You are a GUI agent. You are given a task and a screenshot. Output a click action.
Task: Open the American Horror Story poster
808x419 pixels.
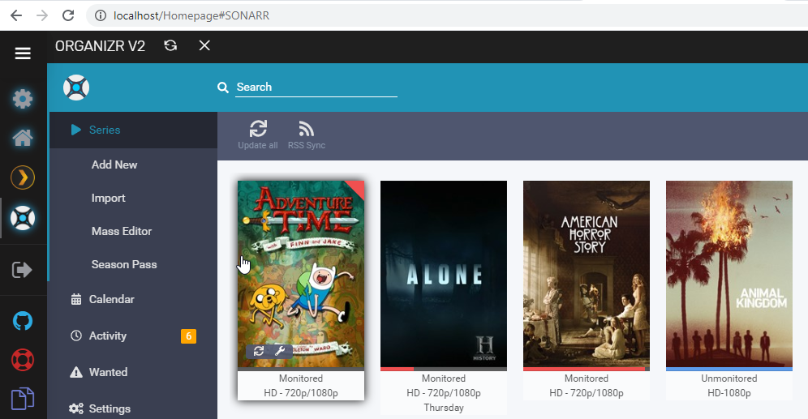tap(587, 275)
